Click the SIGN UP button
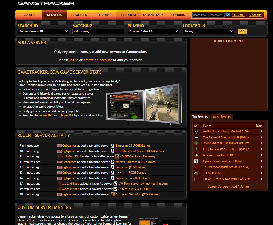 tap(255, 15)
